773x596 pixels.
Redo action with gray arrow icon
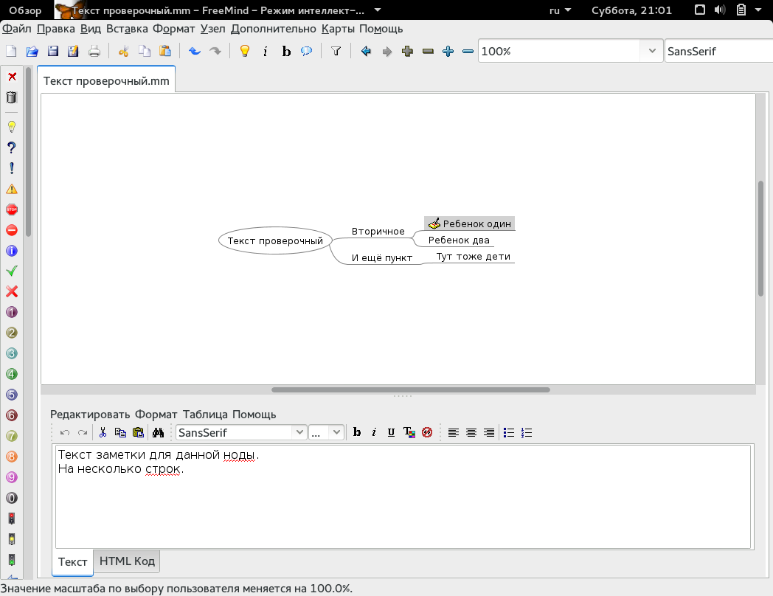(215, 51)
